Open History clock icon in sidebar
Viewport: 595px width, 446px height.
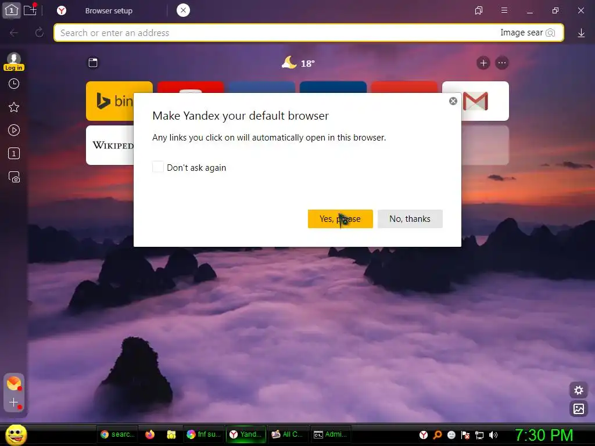click(x=14, y=84)
